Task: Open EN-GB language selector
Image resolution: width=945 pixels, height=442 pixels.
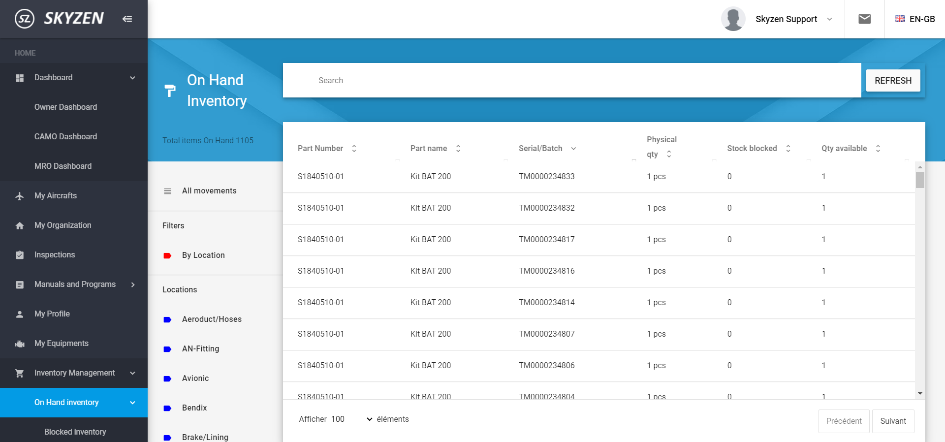Action: 915,19
